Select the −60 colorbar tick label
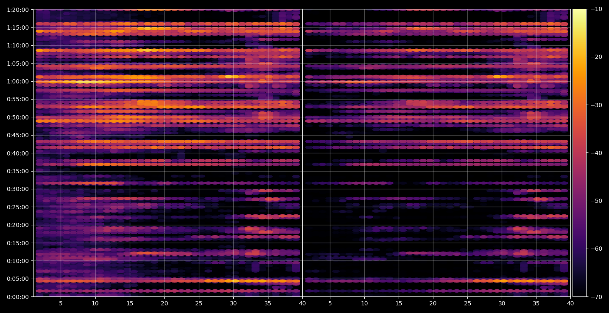 click(x=596, y=249)
